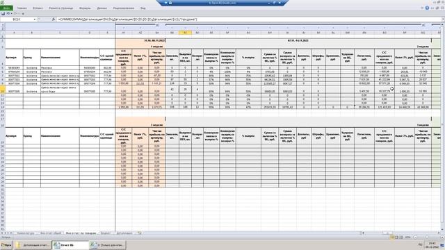Viewport: 445px width, 250px height.
Task: Select the Фин отчет по товарам sheet tab
Action: (81, 233)
